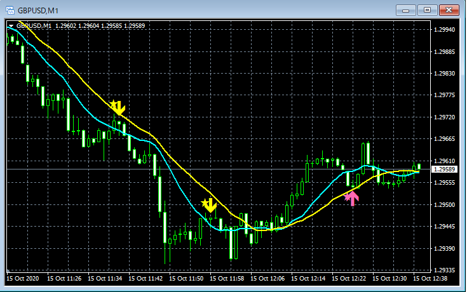
Task: Click the 1.29390 price scale label
Action: click(x=444, y=249)
